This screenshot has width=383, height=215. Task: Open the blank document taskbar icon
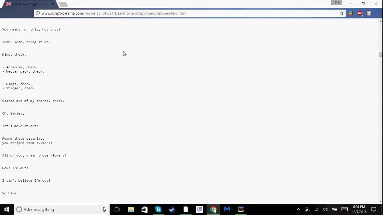click(186, 209)
